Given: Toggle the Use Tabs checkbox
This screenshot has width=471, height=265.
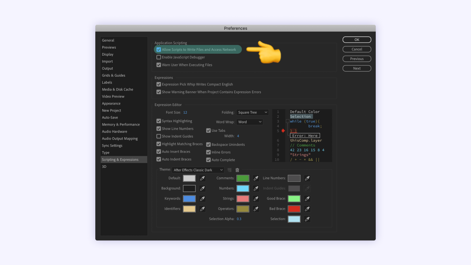Looking at the screenshot, I should click(x=208, y=131).
